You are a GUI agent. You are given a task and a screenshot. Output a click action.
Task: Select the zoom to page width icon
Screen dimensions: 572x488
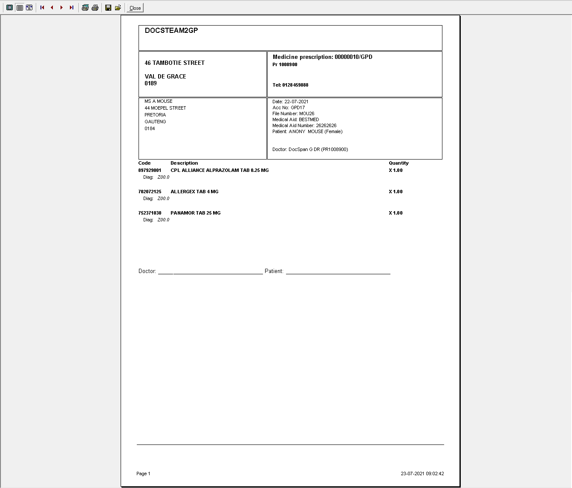[x=29, y=8]
